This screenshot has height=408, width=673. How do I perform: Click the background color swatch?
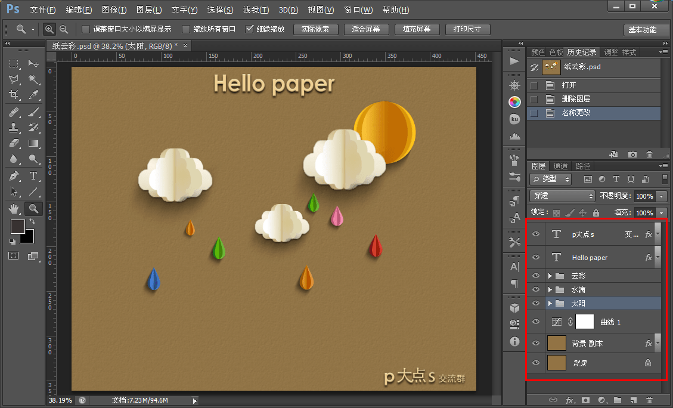click(x=29, y=239)
